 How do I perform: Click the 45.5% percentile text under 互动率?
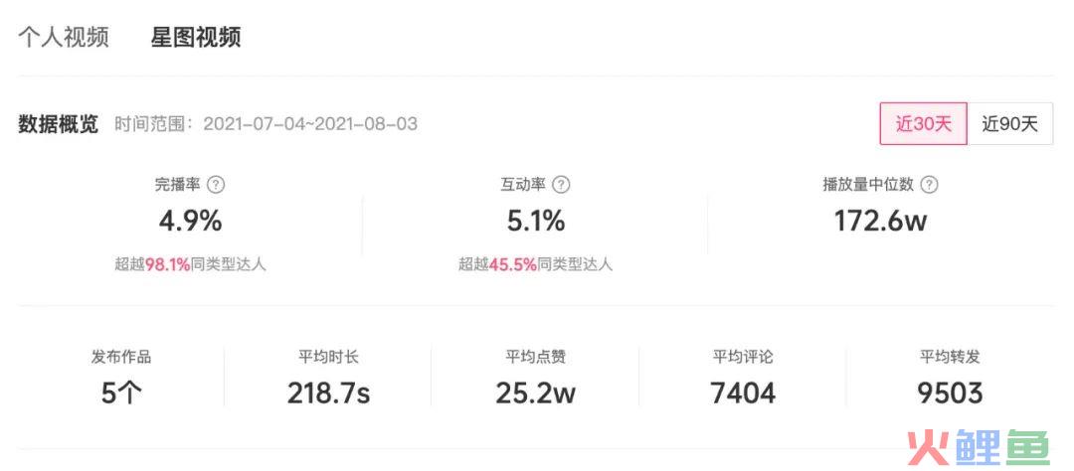click(513, 265)
